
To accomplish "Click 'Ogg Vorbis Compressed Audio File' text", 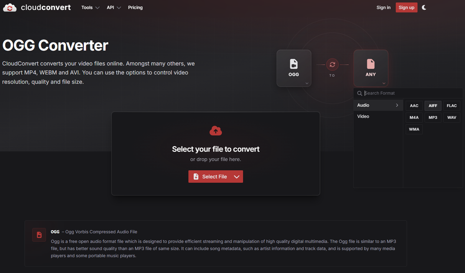I will [101, 232].
